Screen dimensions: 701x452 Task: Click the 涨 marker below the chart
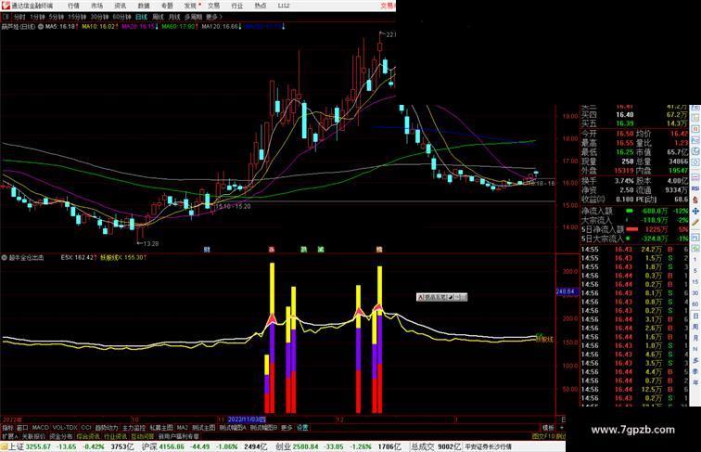coord(272,250)
